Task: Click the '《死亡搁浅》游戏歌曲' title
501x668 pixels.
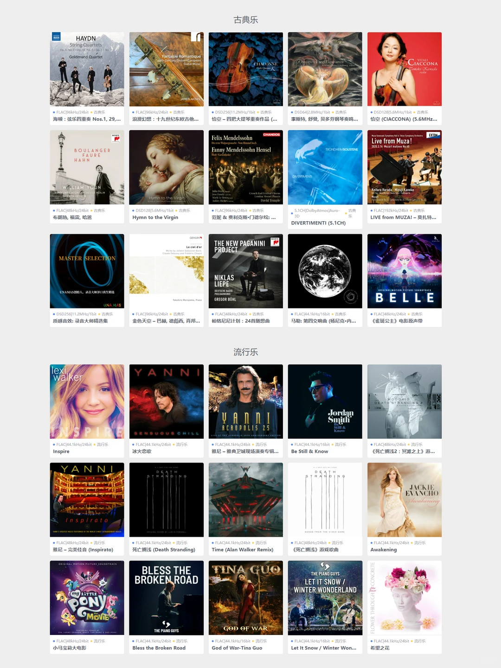Action: [x=315, y=550]
